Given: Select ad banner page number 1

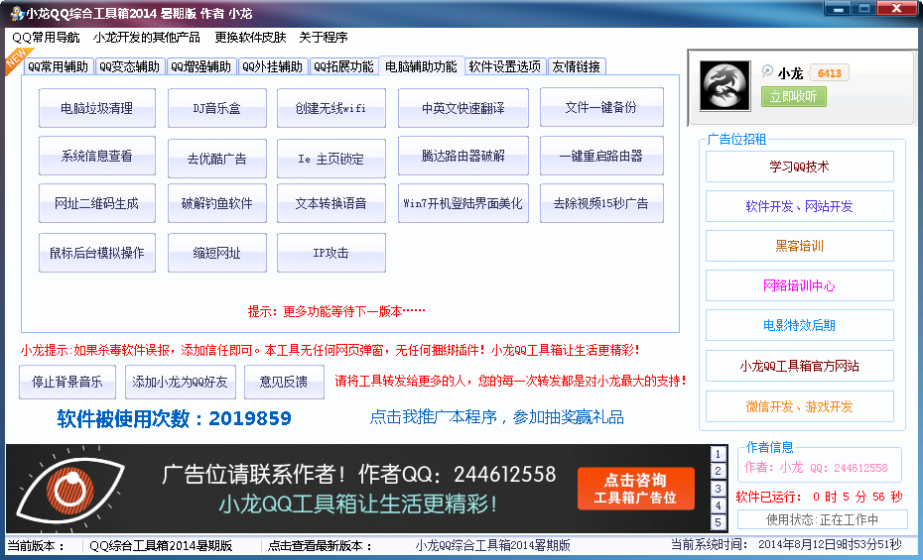Looking at the screenshot, I should [719, 455].
